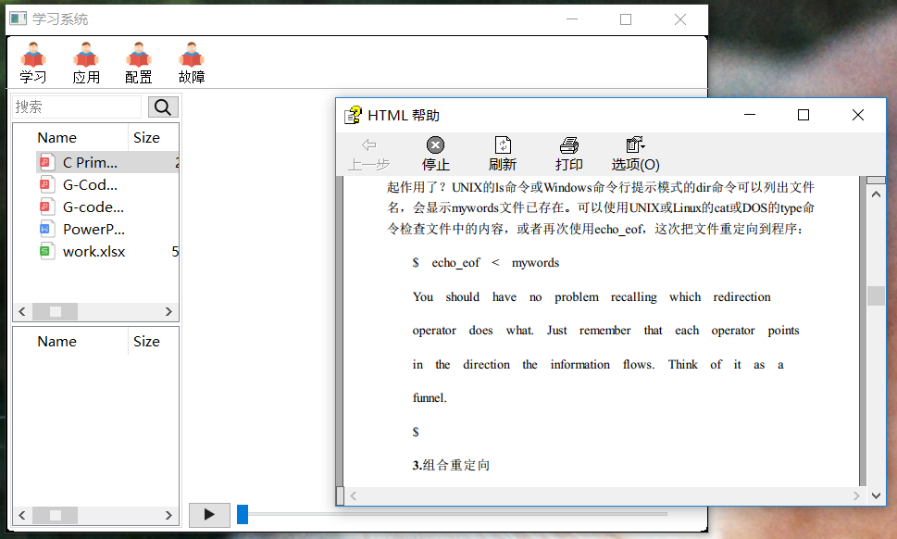Viewport: 897px width, 539px height.
Task: Go back using the 上一步 arrow
Action: tap(369, 153)
